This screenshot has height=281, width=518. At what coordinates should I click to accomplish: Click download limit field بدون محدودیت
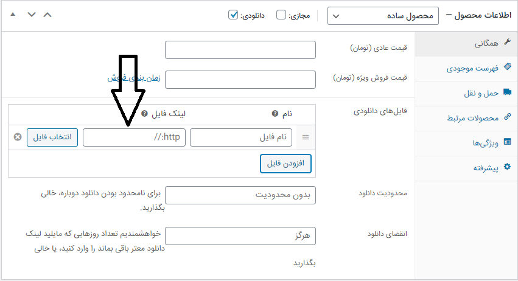(240, 195)
